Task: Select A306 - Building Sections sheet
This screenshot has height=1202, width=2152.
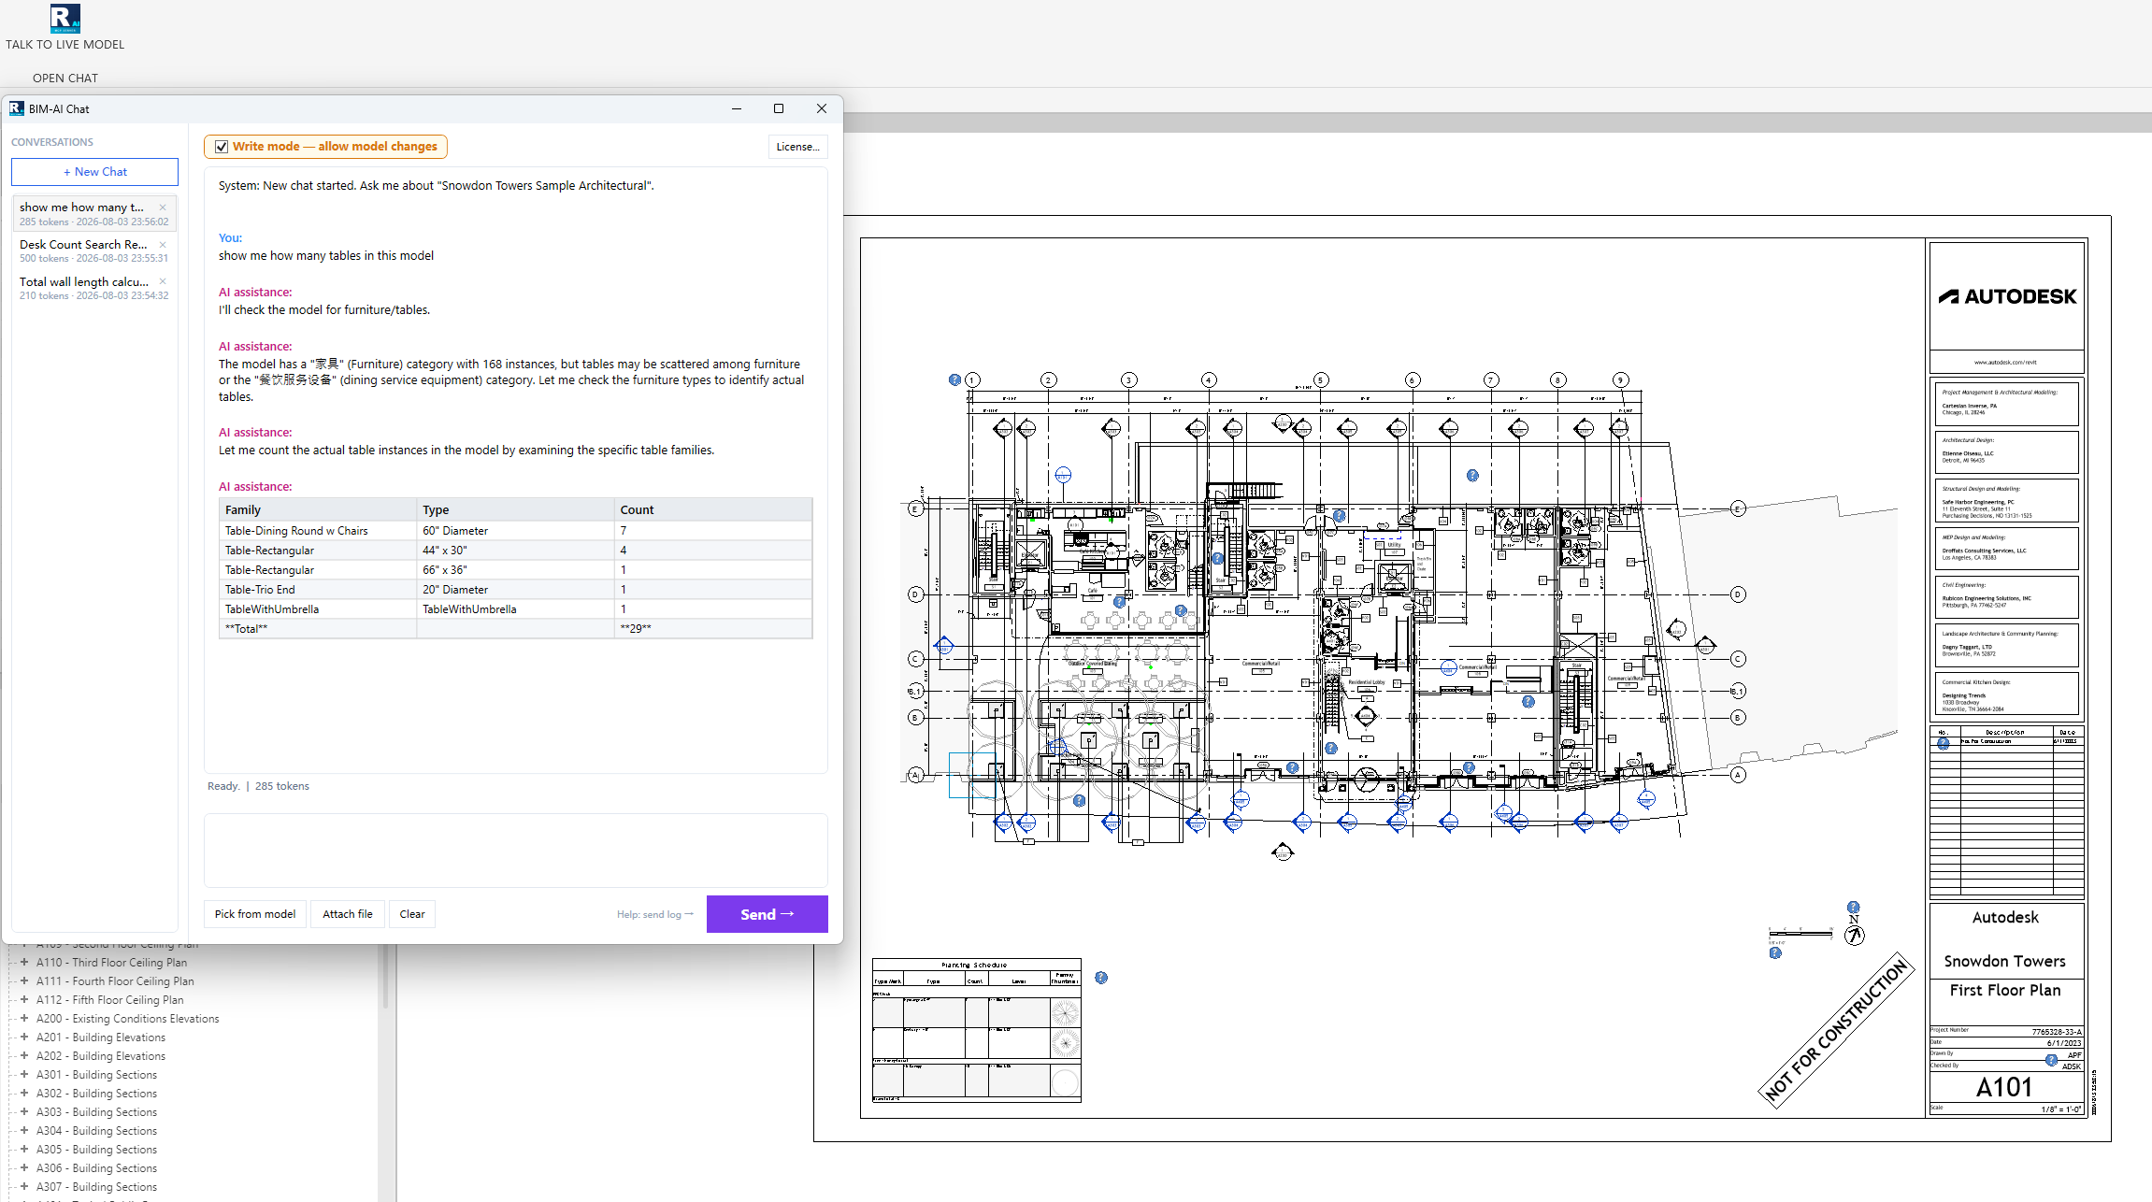Action: pos(96,1168)
